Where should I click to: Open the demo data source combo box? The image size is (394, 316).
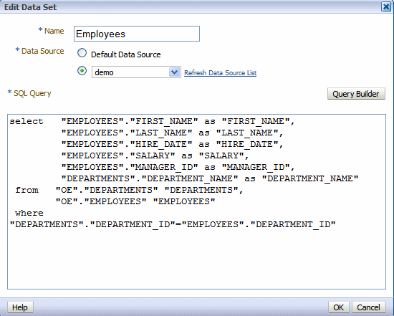click(136, 72)
